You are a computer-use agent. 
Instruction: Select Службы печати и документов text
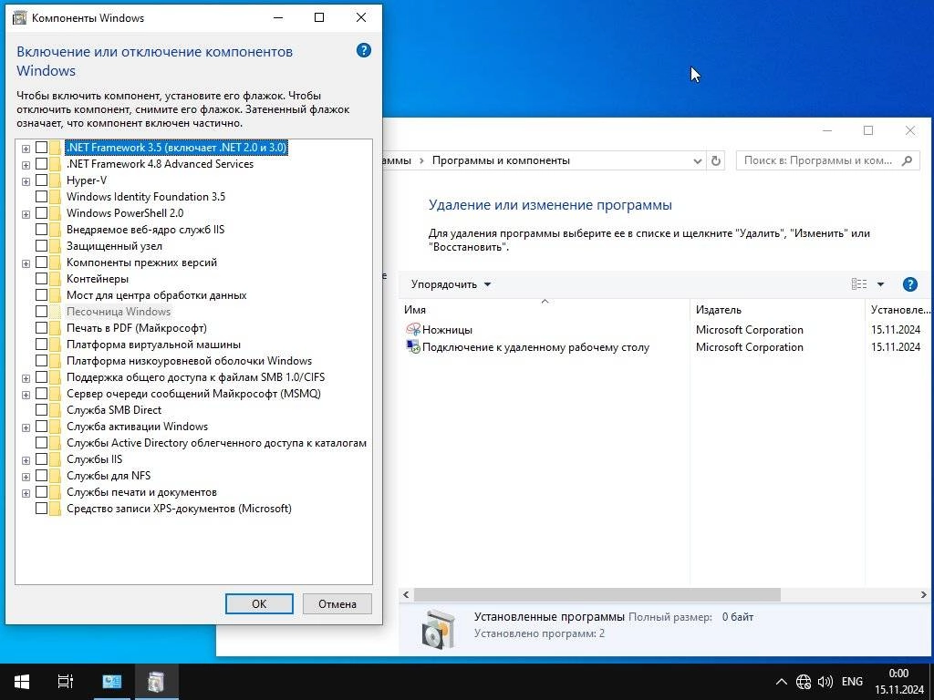point(141,492)
